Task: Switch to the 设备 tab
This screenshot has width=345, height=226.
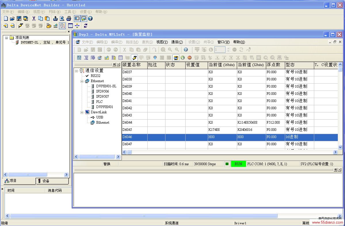Action: click(x=52, y=181)
